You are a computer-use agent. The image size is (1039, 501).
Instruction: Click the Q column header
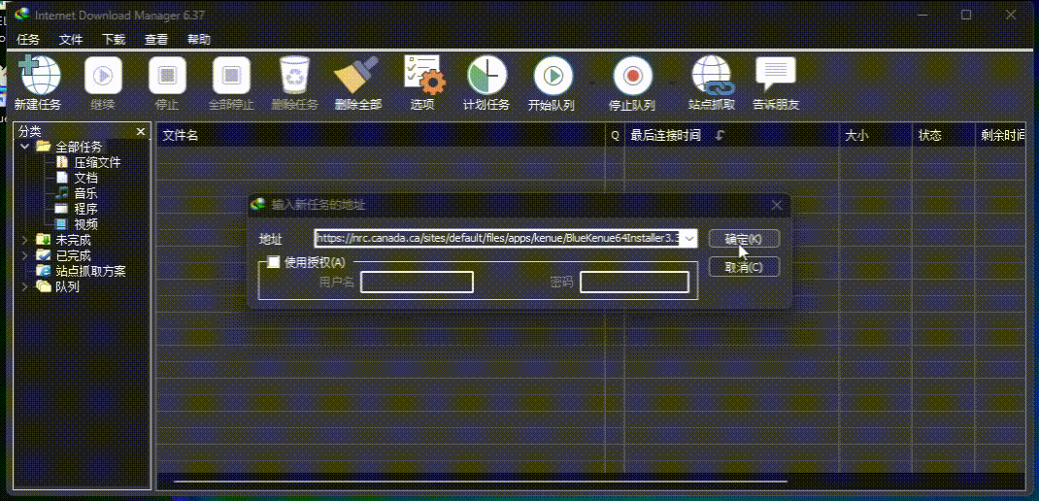coord(615,135)
